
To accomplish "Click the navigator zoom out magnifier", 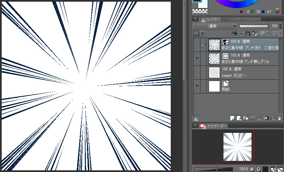I will [252, 169].
